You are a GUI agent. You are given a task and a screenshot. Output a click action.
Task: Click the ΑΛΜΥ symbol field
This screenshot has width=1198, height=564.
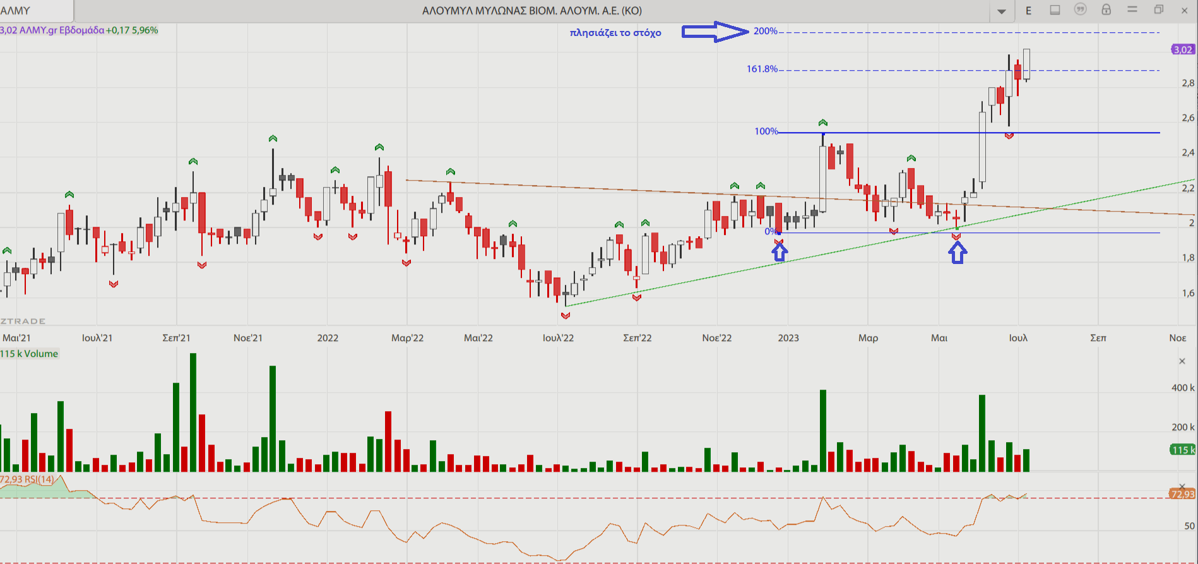pyautogui.click(x=36, y=11)
